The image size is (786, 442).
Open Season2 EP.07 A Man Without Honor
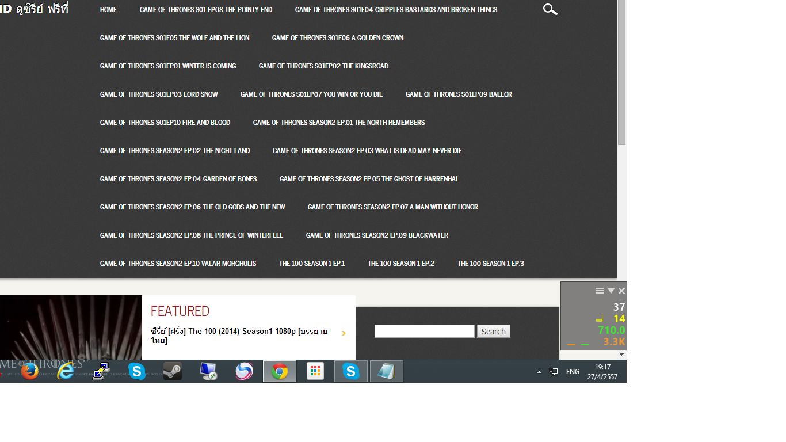point(393,207)
